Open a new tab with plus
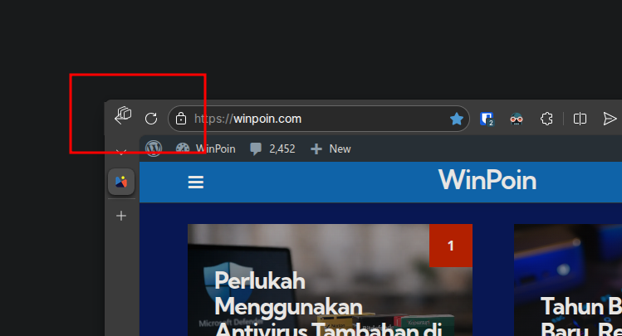 [121, 216]
